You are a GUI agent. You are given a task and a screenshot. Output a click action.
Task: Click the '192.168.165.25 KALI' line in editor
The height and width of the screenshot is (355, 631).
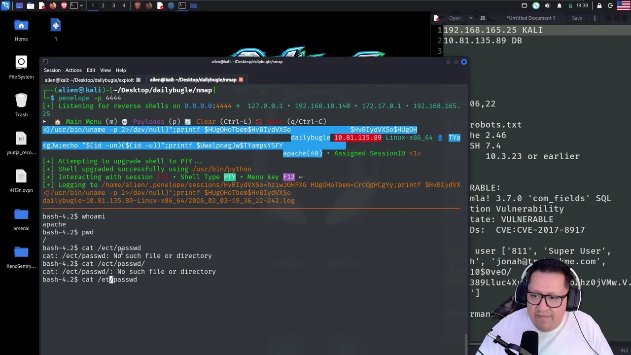coord(493,30)
